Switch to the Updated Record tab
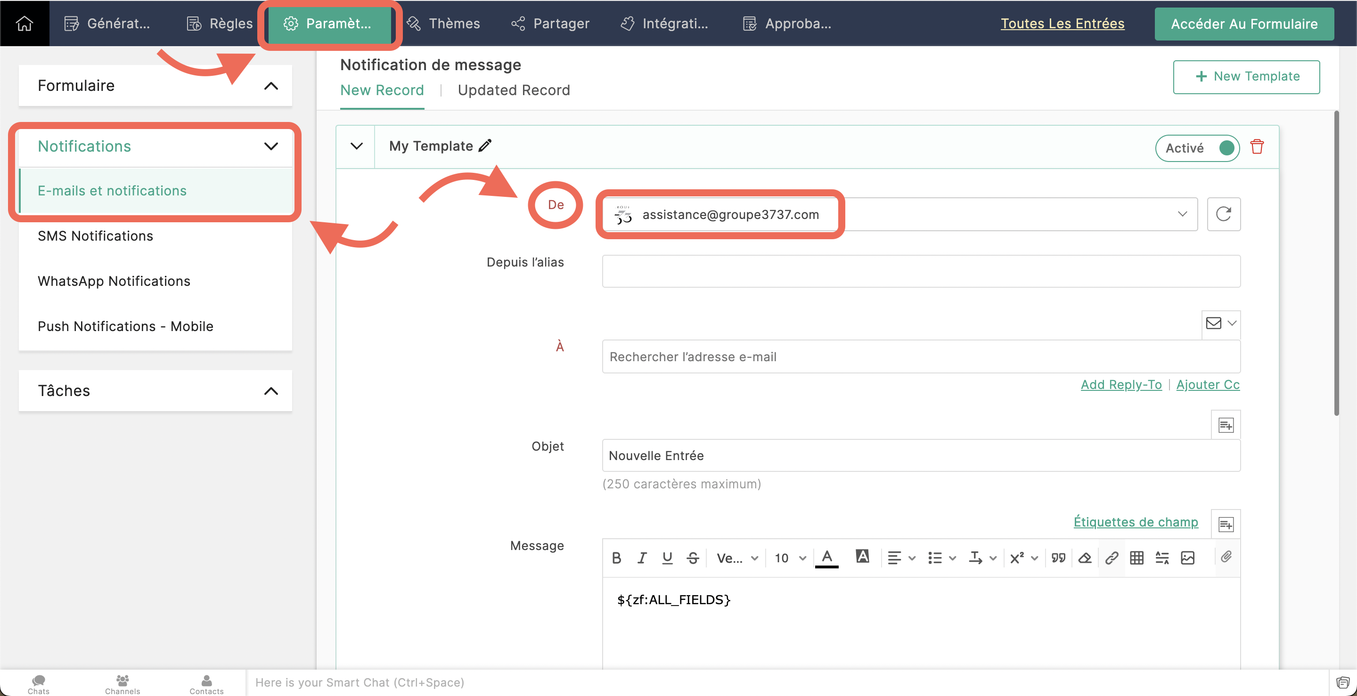Viewport: 1357px width, 696px height. click(x=513, y=90)
